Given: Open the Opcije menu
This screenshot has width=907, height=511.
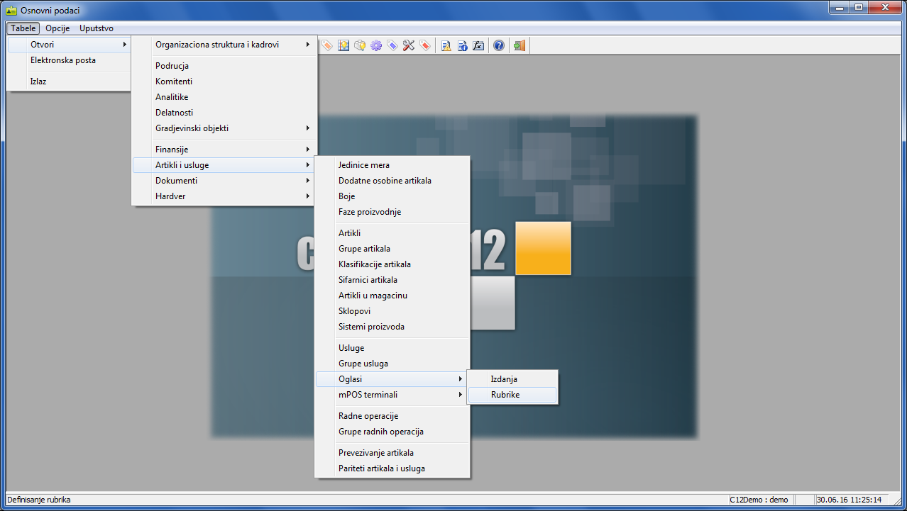Looking at the screenshot, I should [57, 28].
